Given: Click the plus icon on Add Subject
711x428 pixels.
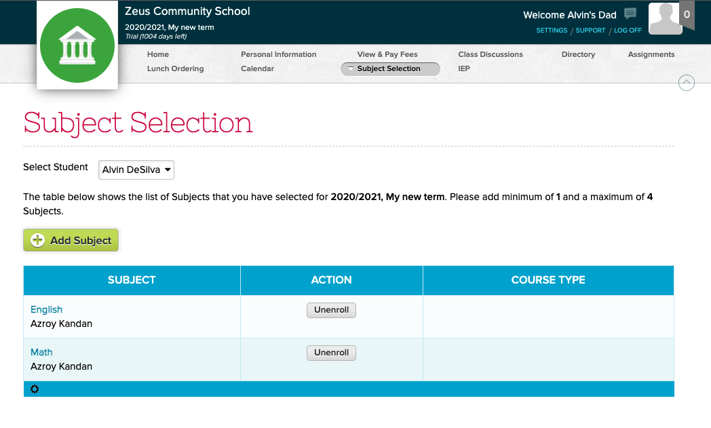Looking at the screenshot, I should click(x=37, y=240).
